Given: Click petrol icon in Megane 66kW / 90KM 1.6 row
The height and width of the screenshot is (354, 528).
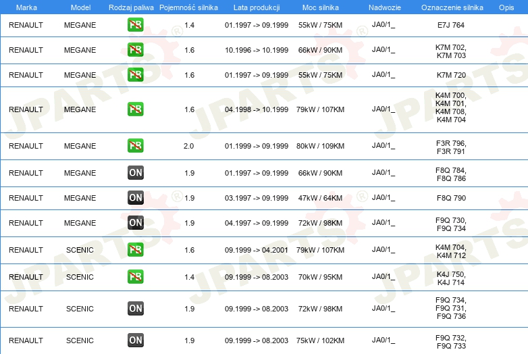Looking at the screenshot, I should [135, 50].
